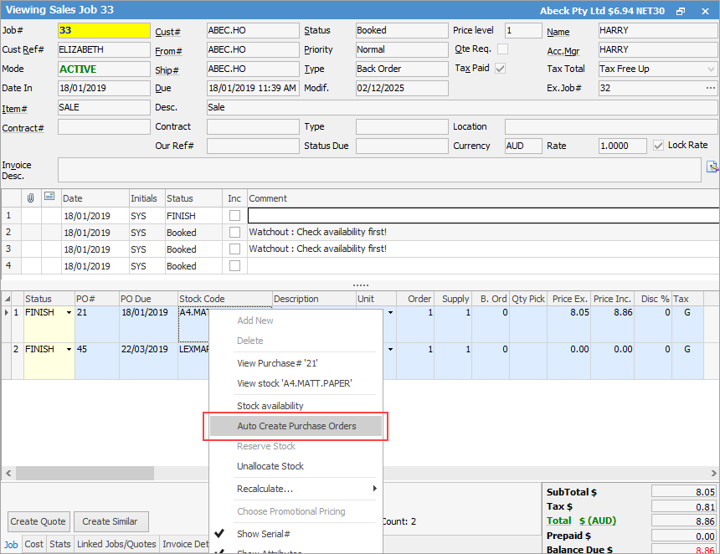The height and width of the screenshot is (554, 720).
Task: Switch to the Cost tab
Action: click(34, 544)
